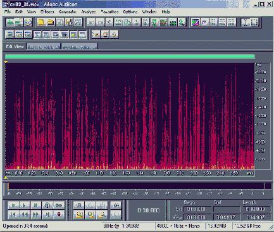Click the yellow playback cursor handle above the spectrogram

6,61
